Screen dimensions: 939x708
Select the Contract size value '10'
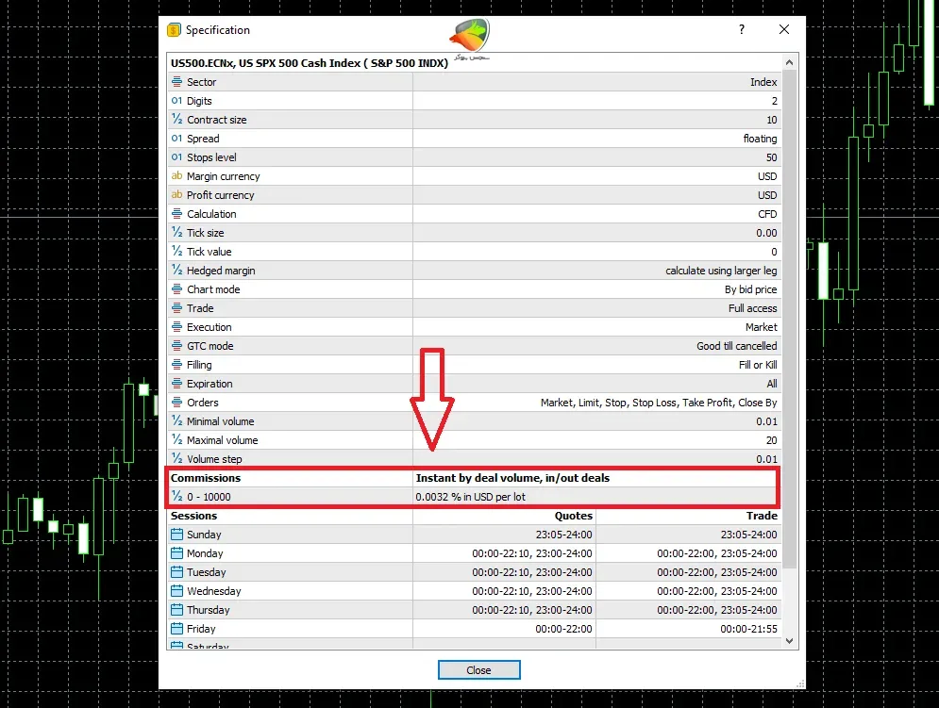point(771,120)
